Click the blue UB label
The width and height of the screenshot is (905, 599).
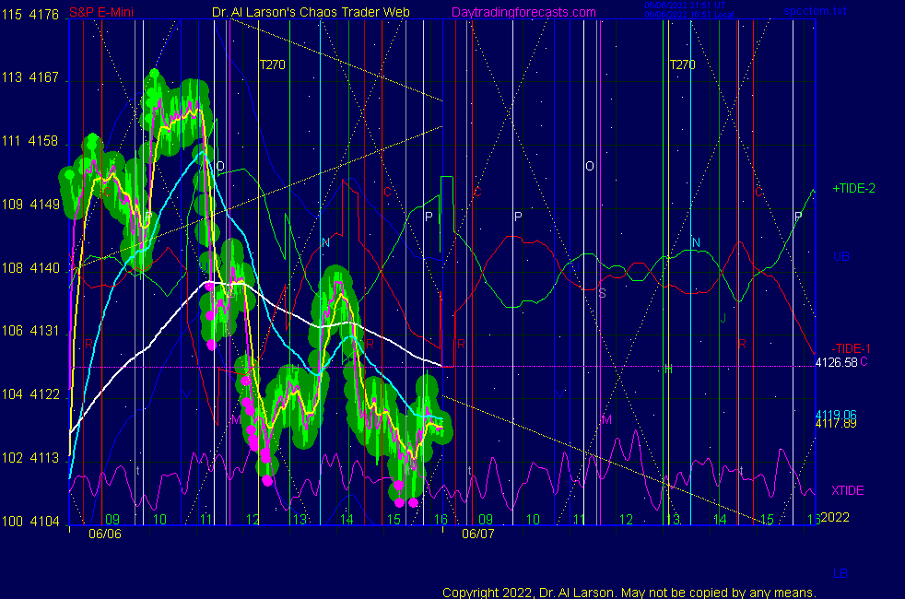(840, 256)
